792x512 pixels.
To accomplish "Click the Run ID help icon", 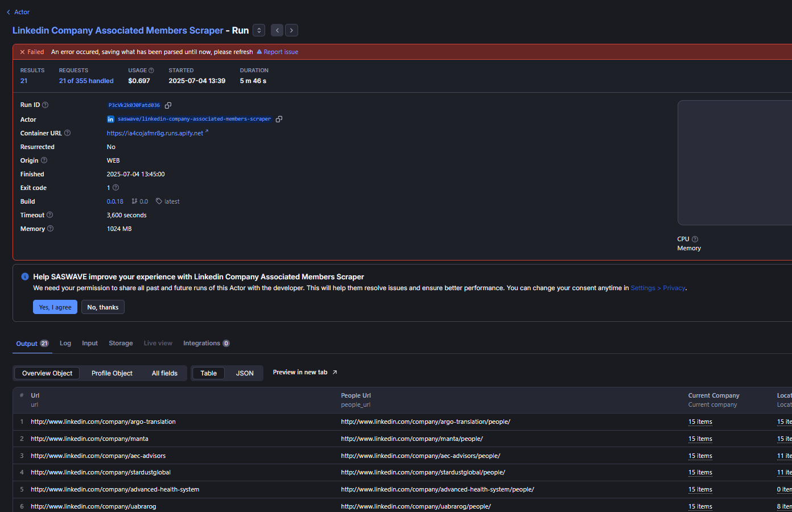I will pyautogui.click(x=46, y=105).
